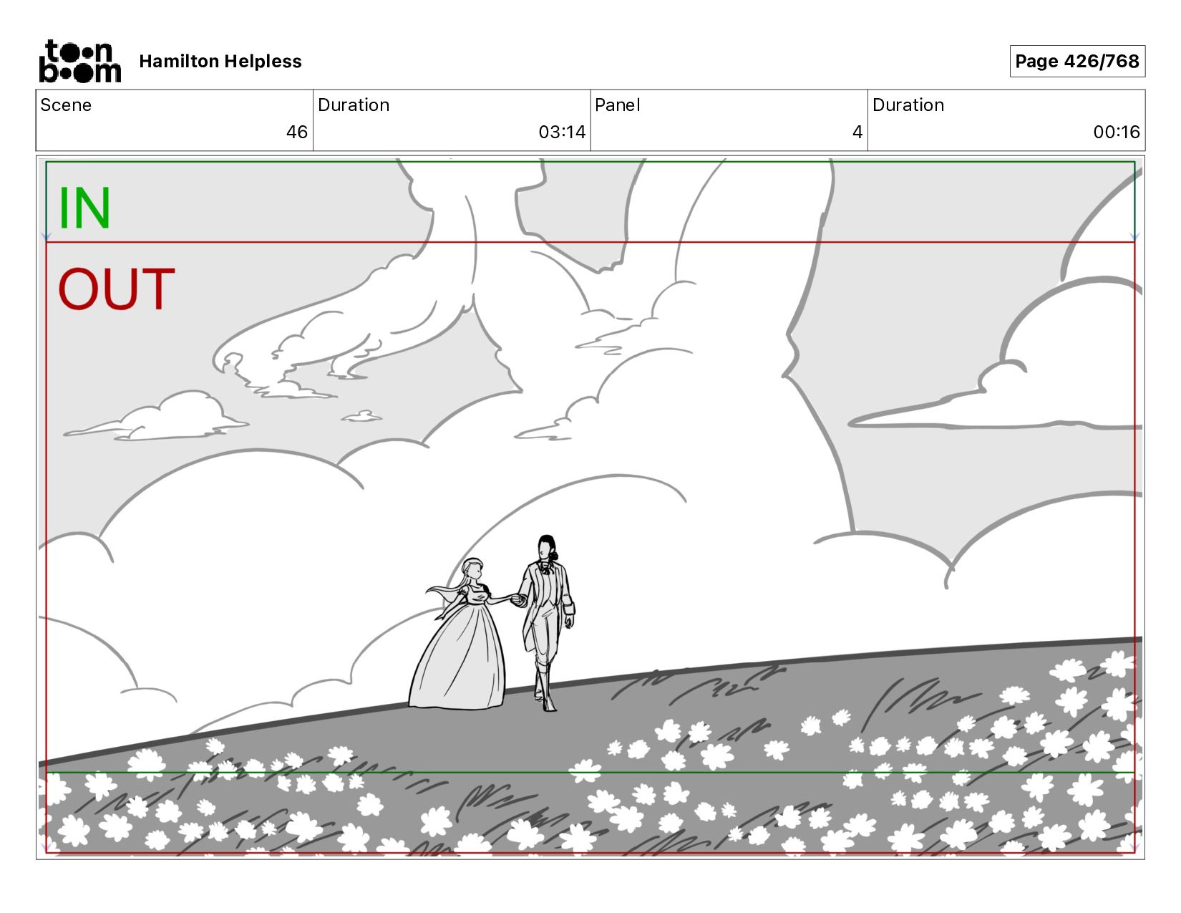Viewport: 1181px width, 913px height.
Task: Click the Toon Boom logo
Action: pyautogui.click(x=79, y=62)
